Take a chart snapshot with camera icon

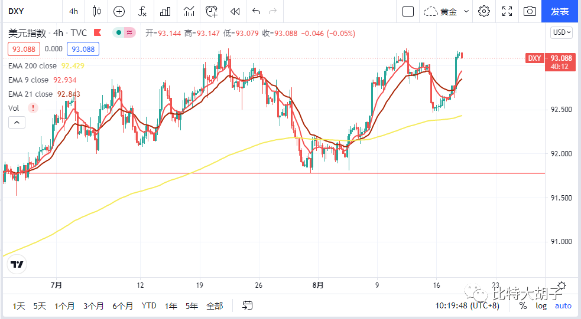click(530, 11)
